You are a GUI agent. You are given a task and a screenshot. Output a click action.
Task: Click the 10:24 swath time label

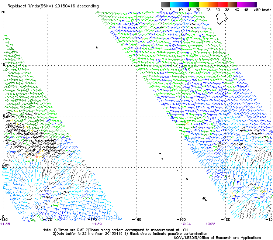186,224
